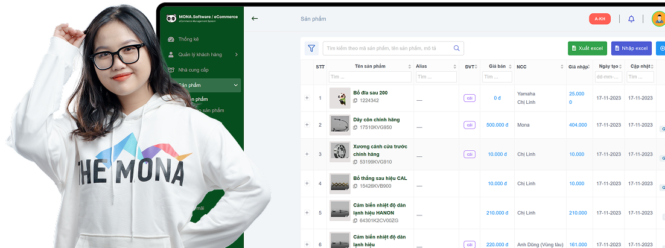
Task: Focus the Alias column filter input
Action: pyautogui.click(x=436, y=77)
